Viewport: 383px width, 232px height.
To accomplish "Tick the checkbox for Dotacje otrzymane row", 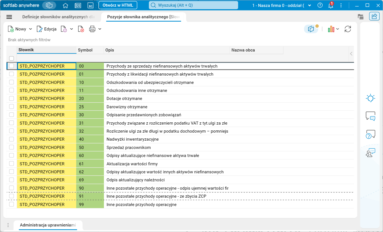I will tap(12, 99).
